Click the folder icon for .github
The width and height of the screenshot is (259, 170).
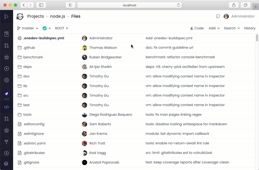20,48
